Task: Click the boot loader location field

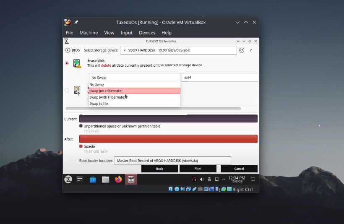Action: (173, 161)
